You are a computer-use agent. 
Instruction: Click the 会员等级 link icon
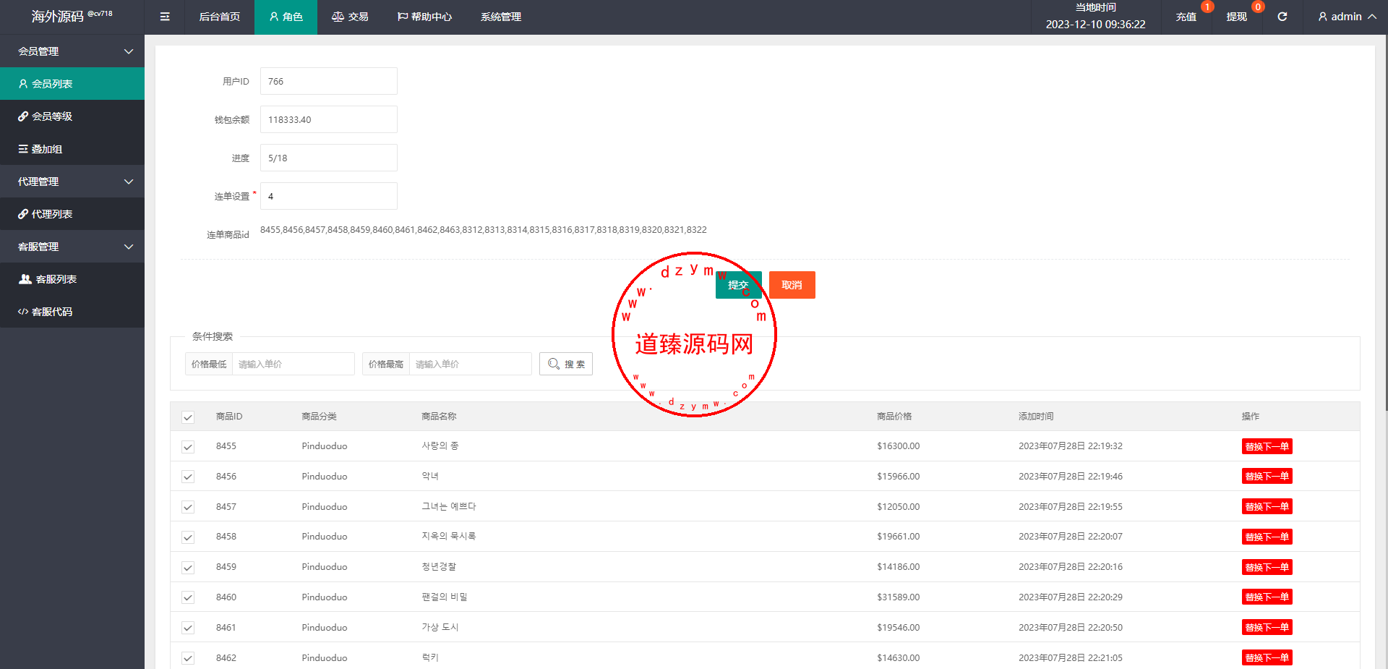point(23,116)
